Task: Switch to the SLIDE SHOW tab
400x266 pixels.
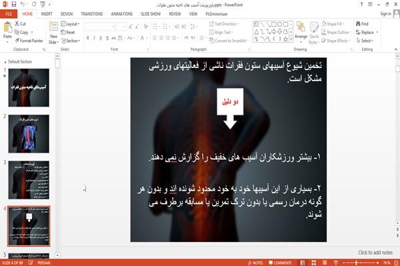Action: pos(151,14)
